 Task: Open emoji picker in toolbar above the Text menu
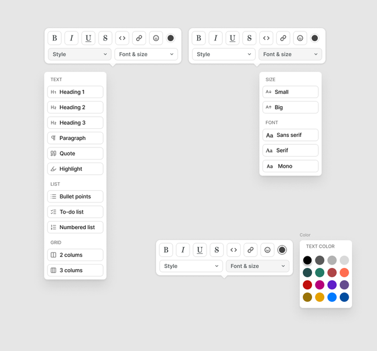(156, 38)
